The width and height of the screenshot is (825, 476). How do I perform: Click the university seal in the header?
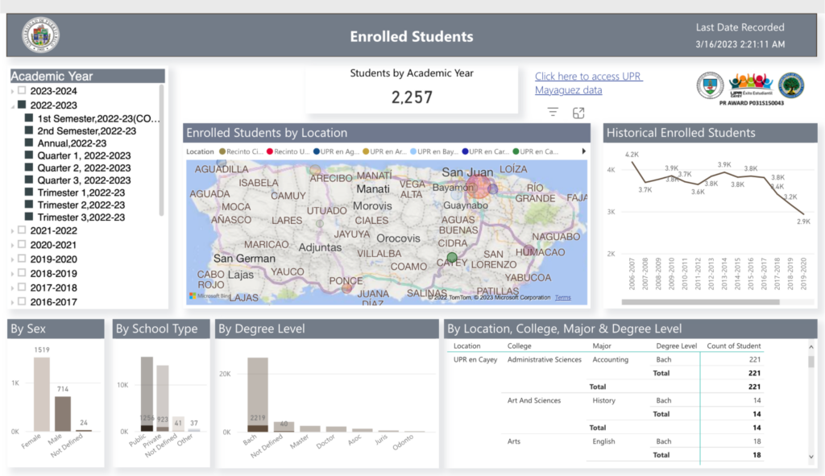click(39, 35)
